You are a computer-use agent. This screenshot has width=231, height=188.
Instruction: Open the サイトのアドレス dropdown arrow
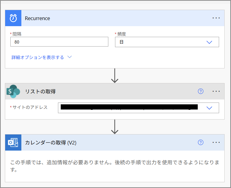click(209, 108)
